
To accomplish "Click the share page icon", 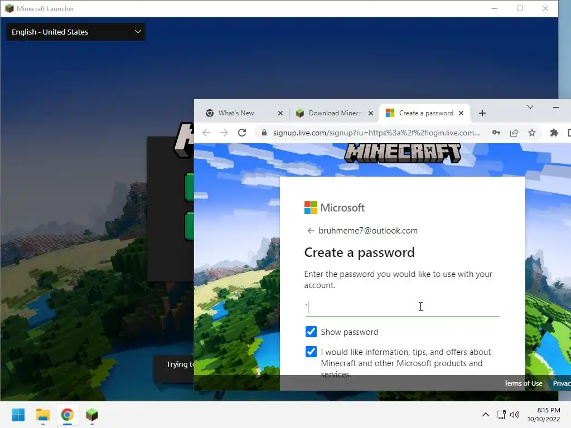I will point(514,133).
